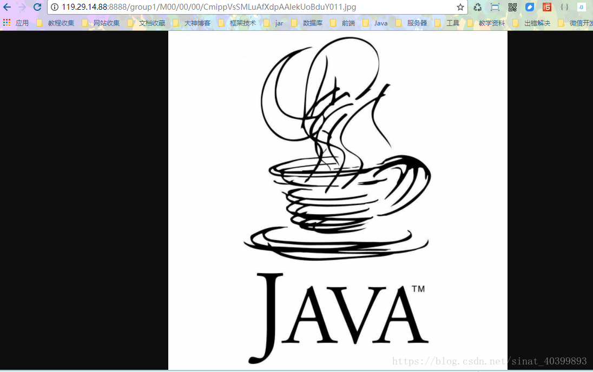Open the 教学资料 bookmark folder
Viewport: 593px width, 372px height.
coord(486,23)
